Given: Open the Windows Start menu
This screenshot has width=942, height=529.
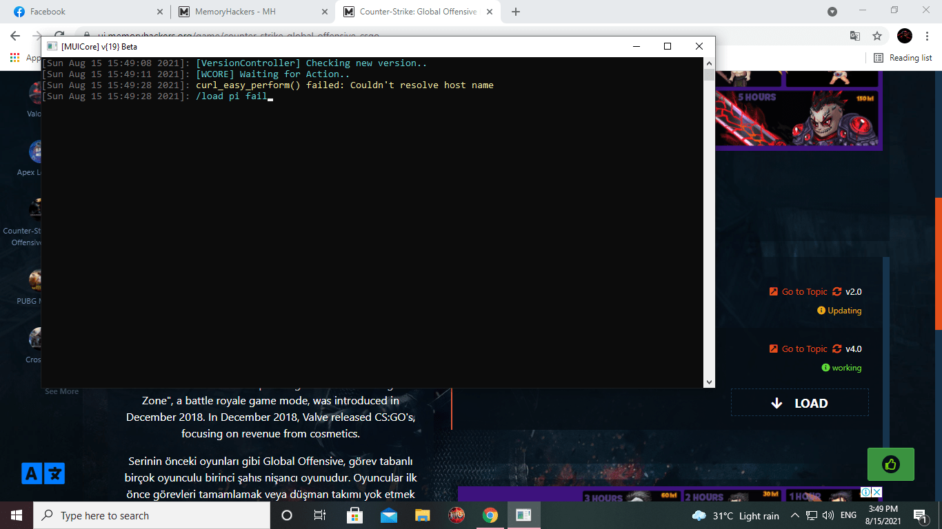Looking at the screenshot, I should point(17,515).
